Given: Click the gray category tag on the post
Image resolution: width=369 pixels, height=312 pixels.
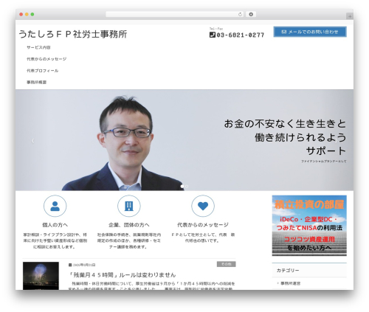Looking at the screenshot, I should 227,264.
